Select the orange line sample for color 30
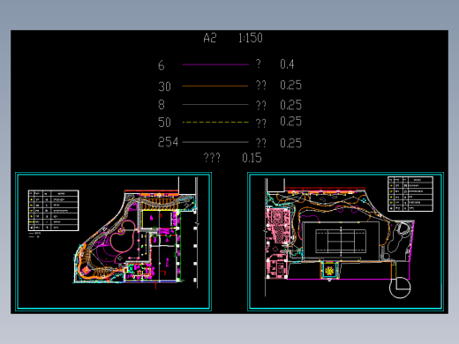Viewport: 459px width, 344px height. point(215,86)
